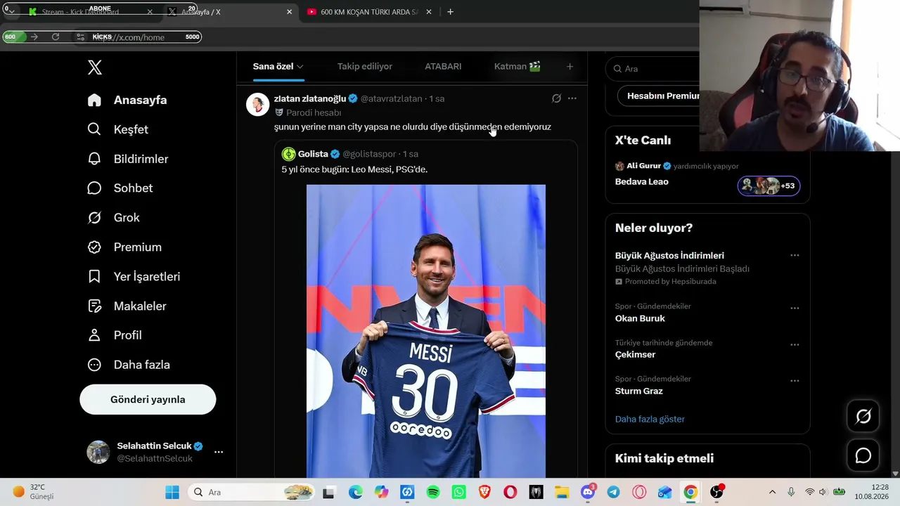This screenshot has width=900, height=506.
Task: Close the Anasayfa / X browser tab
Action: point(289,12)
